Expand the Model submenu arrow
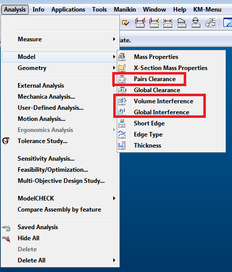 coord(114,57)
